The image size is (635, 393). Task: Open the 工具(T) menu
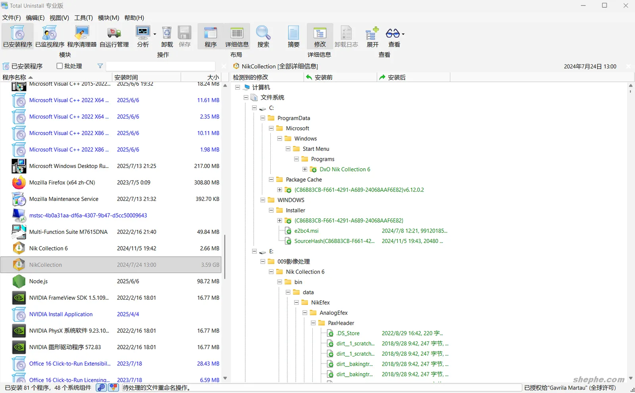tap(83, 18)
